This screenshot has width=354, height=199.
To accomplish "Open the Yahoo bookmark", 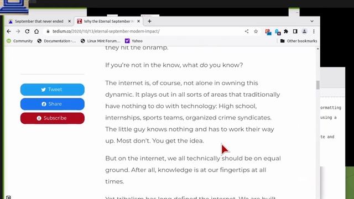I will (x=134, y=41).
